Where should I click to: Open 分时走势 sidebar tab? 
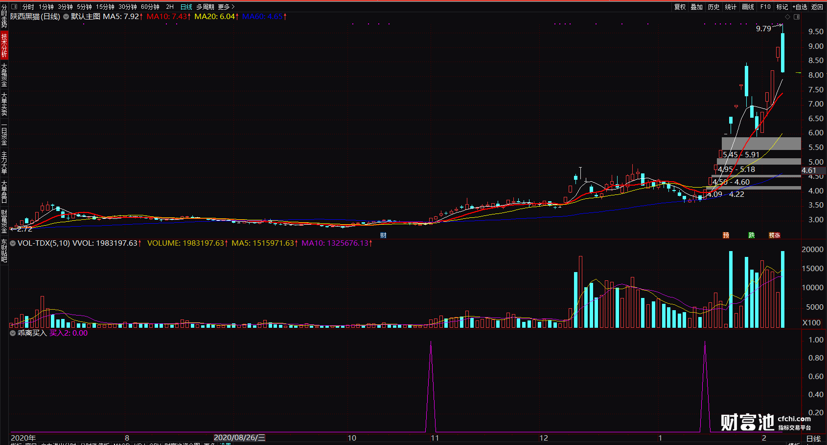[4, 16]
